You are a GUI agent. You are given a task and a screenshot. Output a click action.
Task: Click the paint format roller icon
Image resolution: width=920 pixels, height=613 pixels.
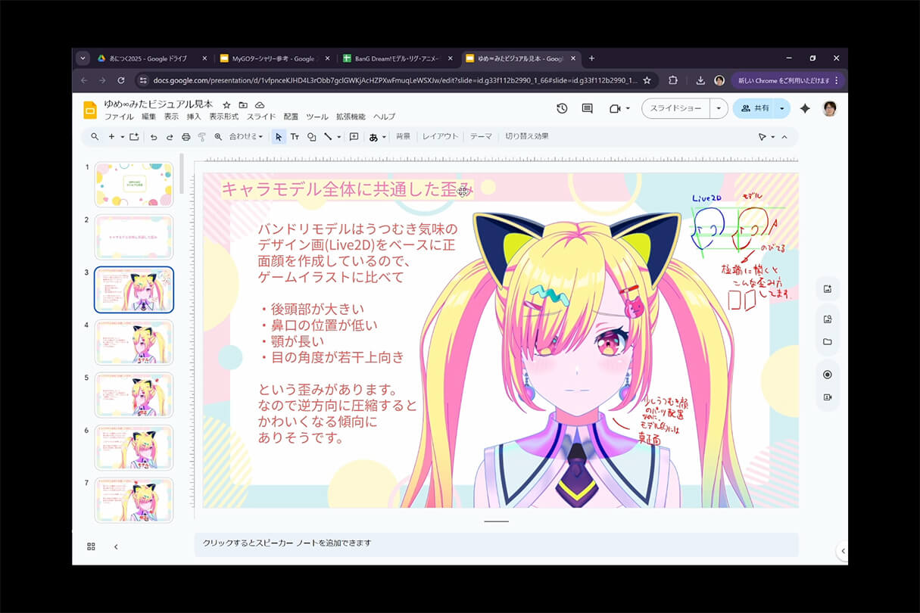tap(201, 137)
